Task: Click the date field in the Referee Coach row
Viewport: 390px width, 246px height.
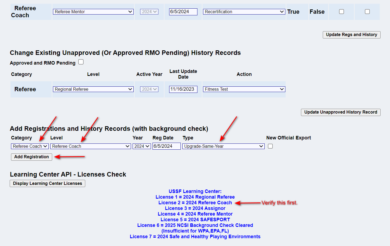Action: pyautogui.click(x=183, y=12)
